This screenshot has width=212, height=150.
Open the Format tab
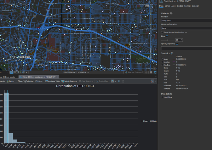[x=187, y=6]
